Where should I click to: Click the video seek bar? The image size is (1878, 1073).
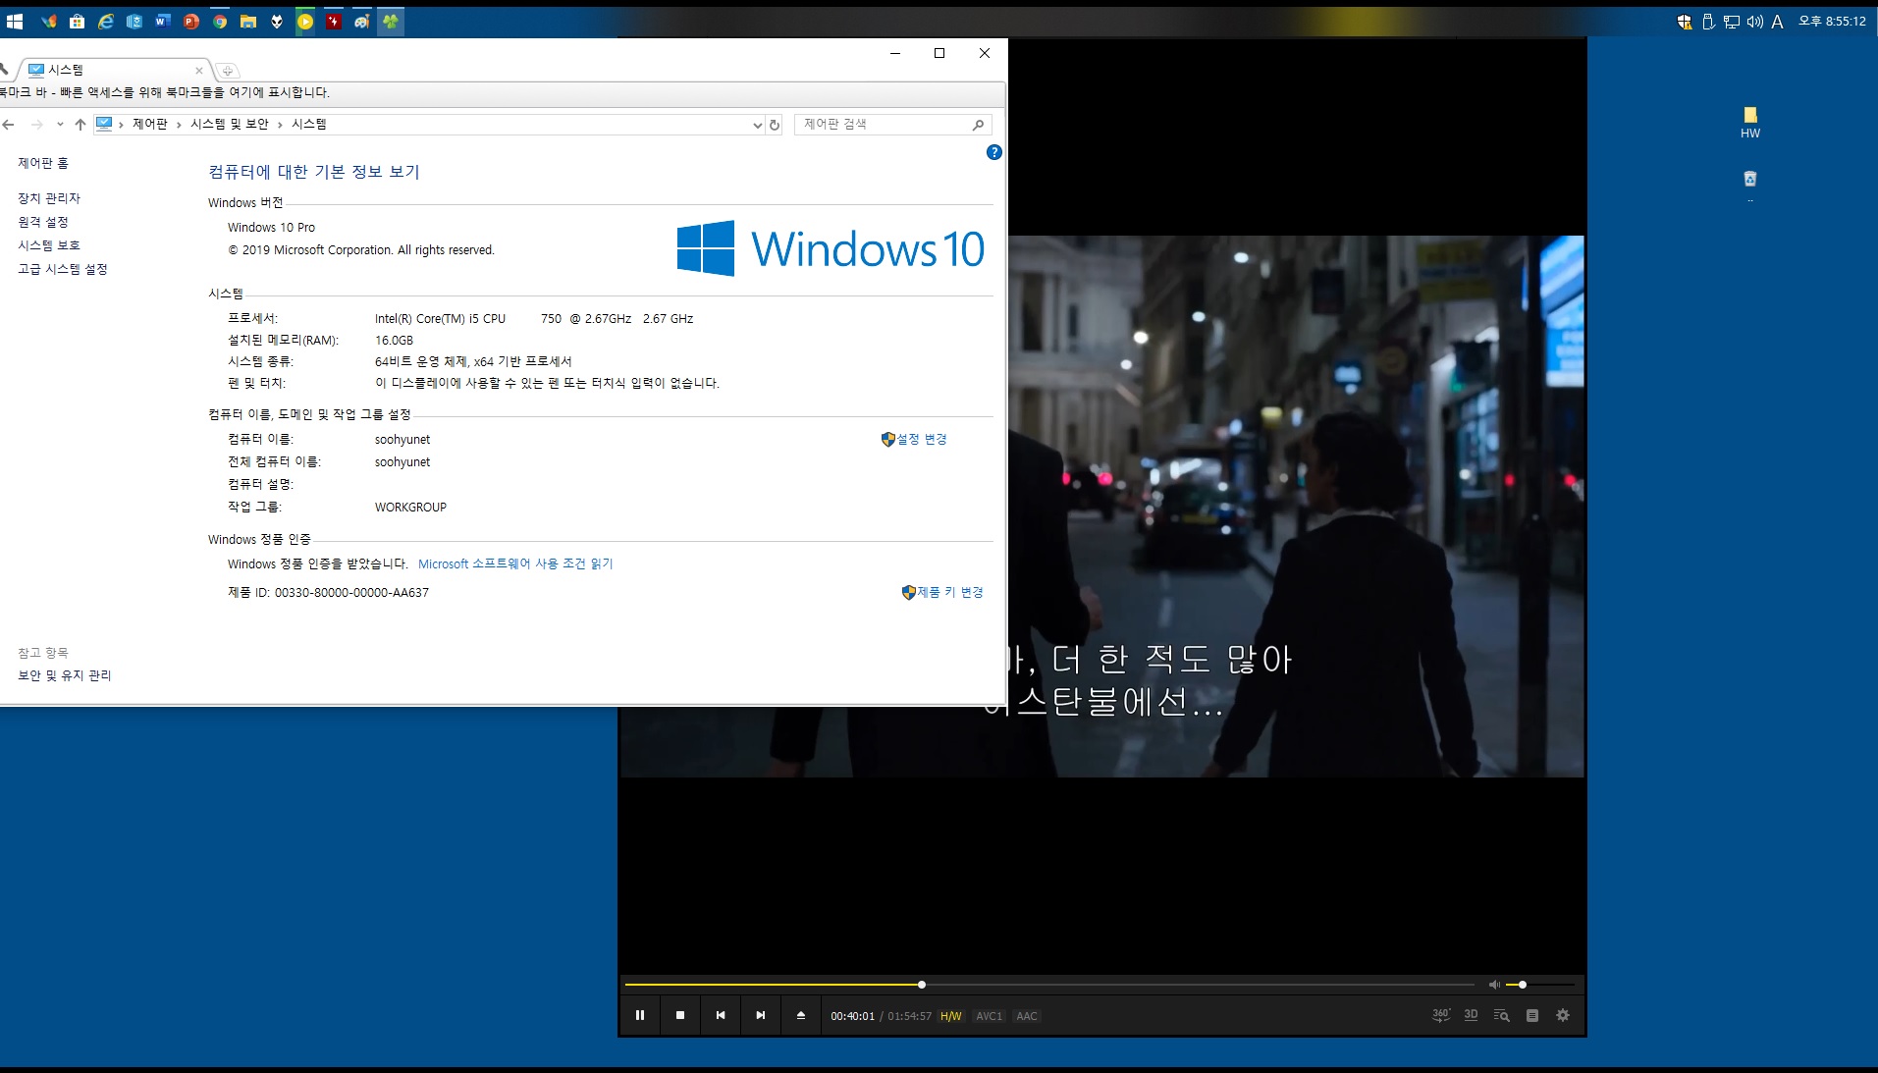(x=1049, y=985)
